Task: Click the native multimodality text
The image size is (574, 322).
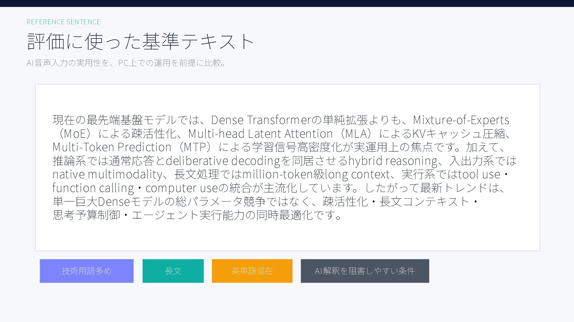Action: point(107,174)
